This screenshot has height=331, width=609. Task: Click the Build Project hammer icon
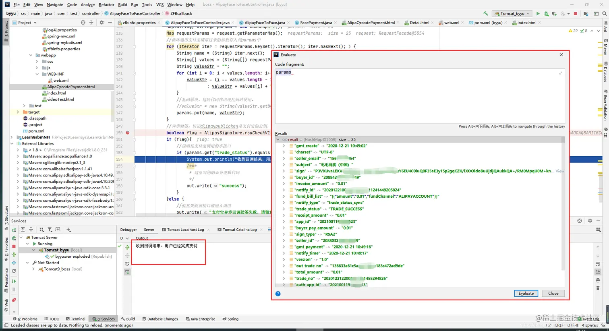(485, 14)
